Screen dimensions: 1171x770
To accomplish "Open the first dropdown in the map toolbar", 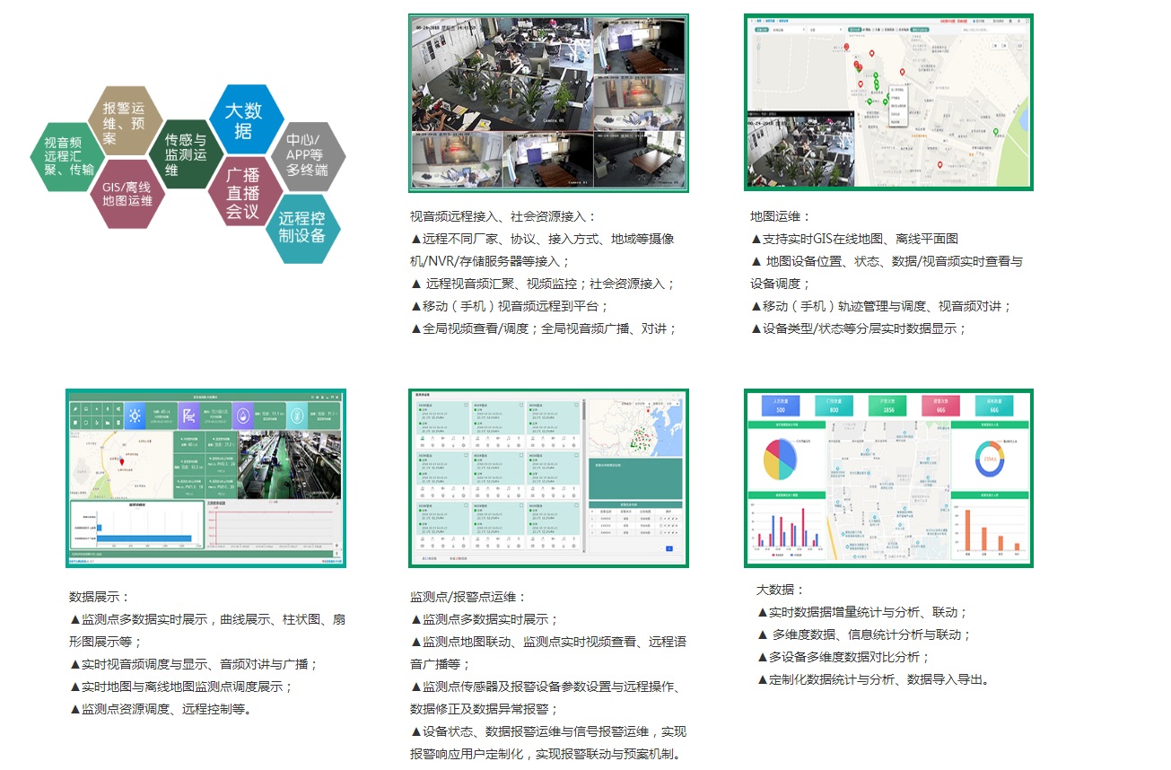I will pos(788,30).
